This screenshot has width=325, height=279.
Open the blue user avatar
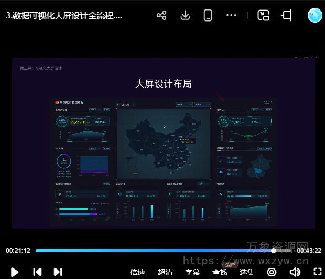point(315,15)
